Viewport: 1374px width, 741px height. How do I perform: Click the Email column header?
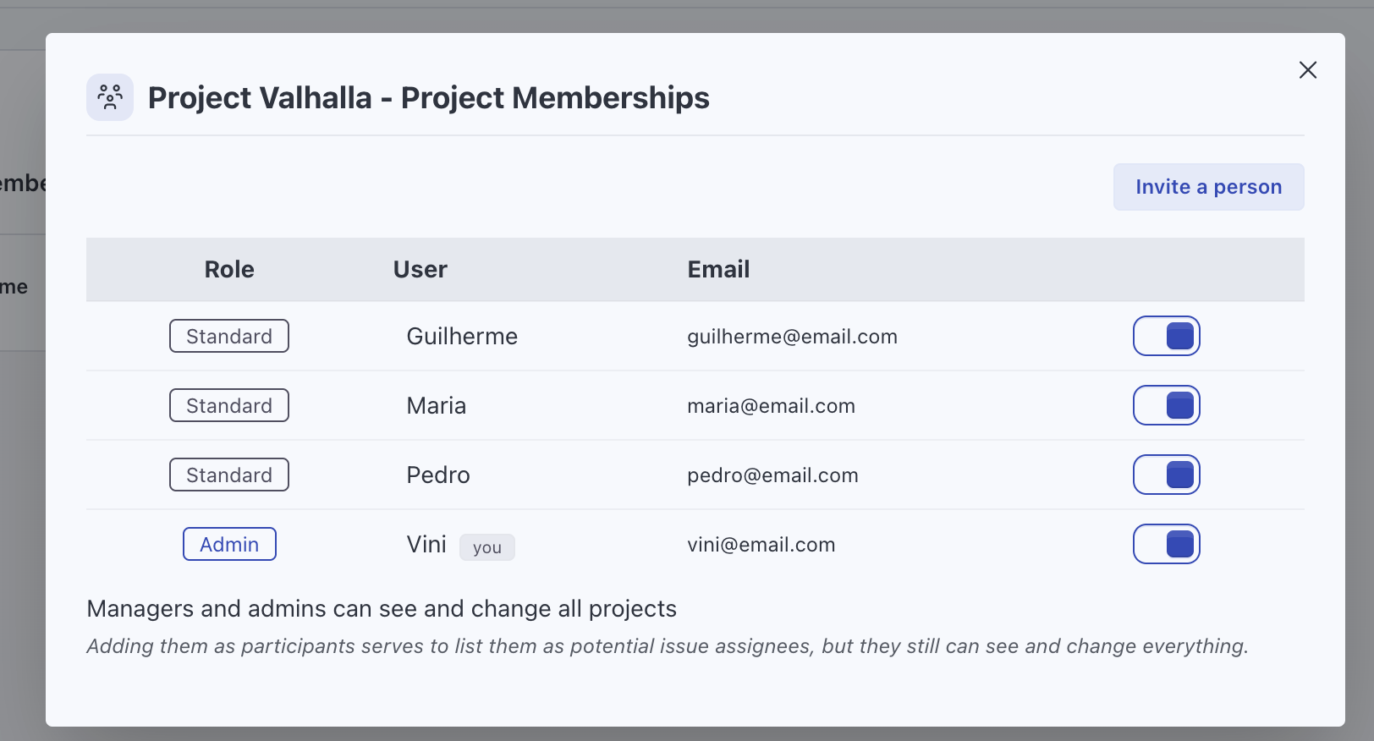coord(718,270)
